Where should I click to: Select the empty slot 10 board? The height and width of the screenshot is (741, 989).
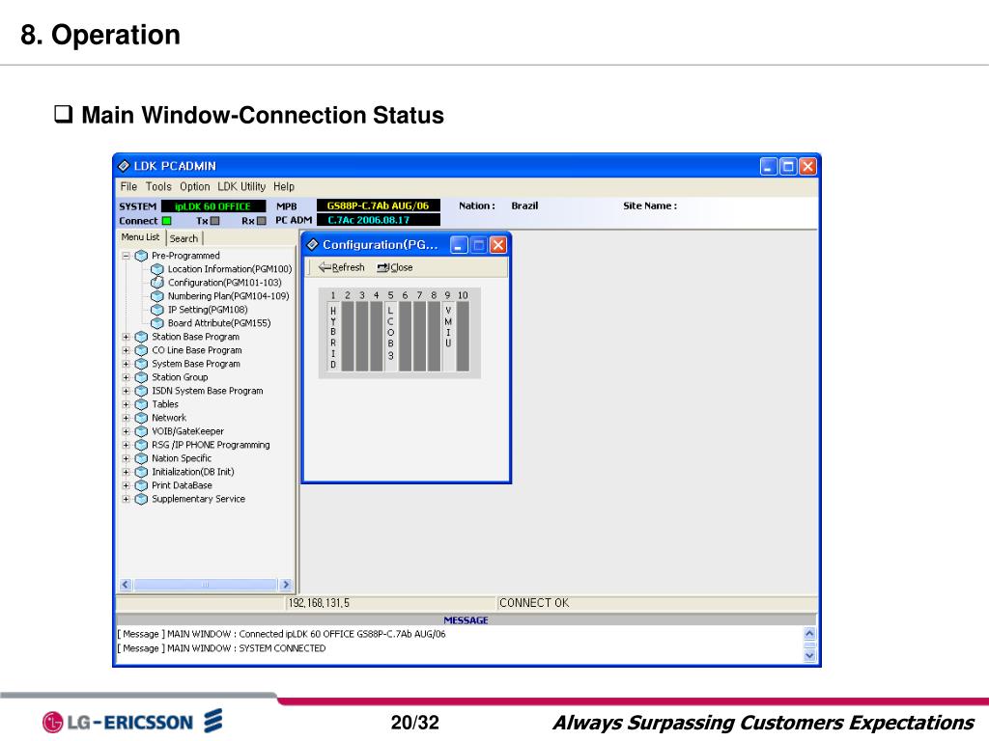463,337
